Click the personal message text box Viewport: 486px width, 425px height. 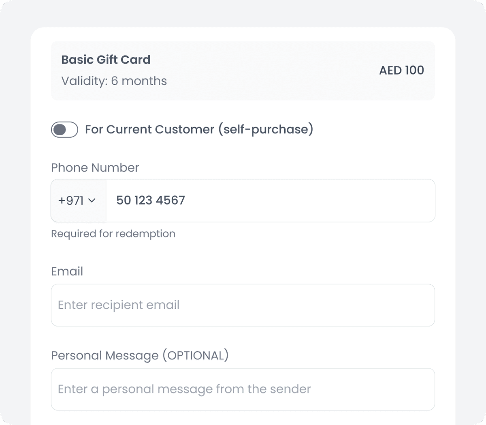(x=242, y=389)
